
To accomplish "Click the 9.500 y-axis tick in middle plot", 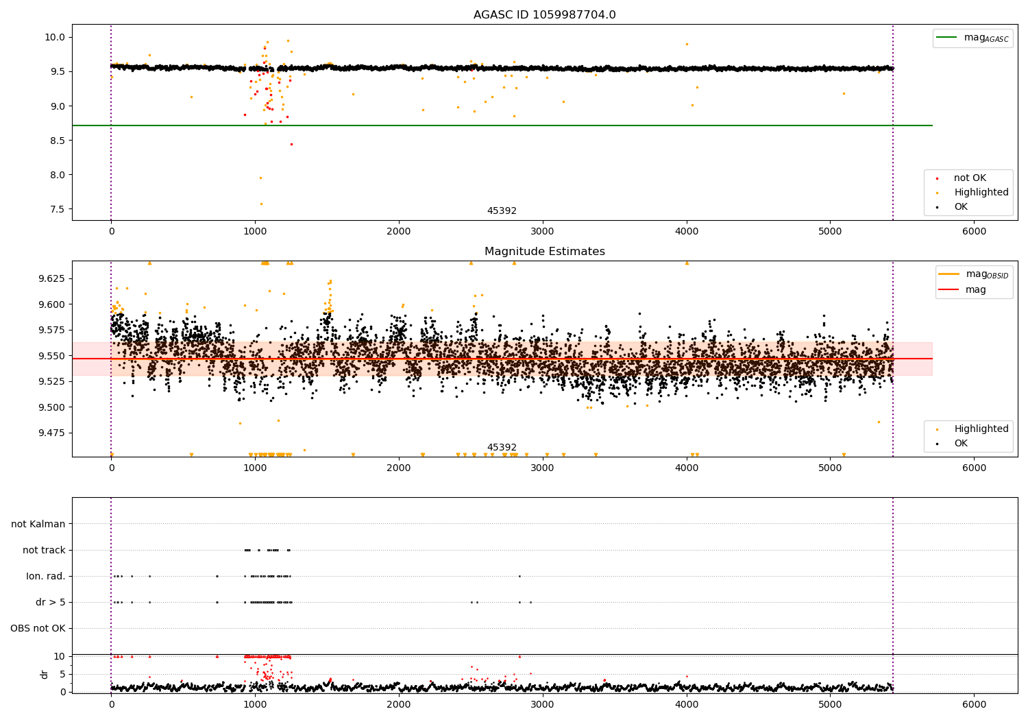I will point(51,407).
